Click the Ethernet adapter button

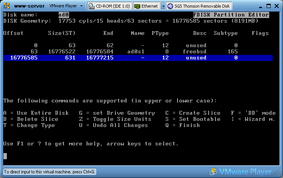click(x=146, y=6)
